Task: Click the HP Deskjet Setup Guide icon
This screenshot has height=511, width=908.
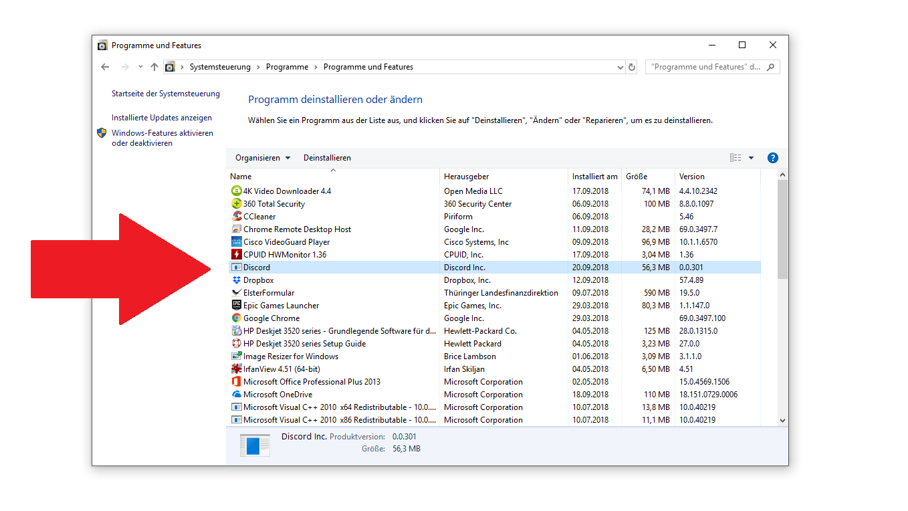Action: point(236,344)
